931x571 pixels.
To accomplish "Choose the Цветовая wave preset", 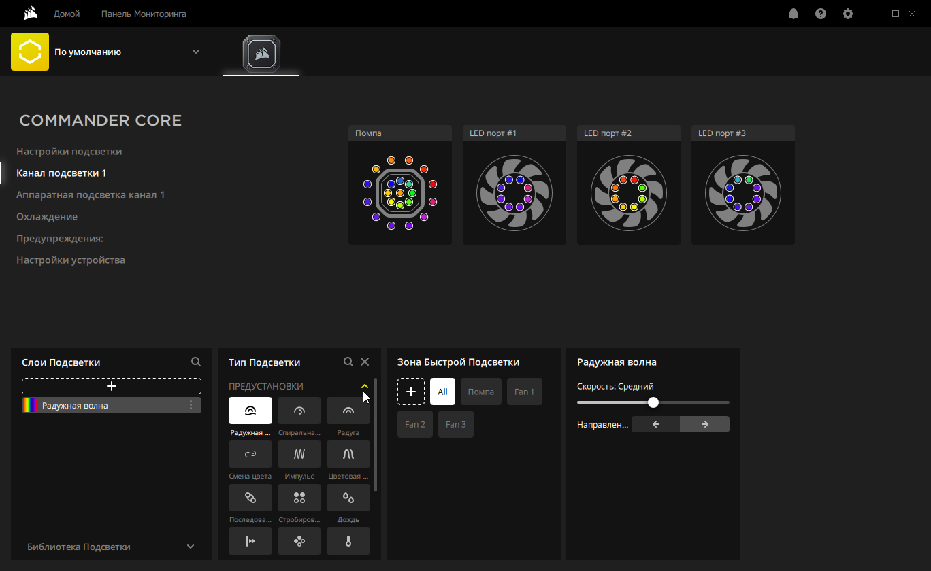I will 348,454.
